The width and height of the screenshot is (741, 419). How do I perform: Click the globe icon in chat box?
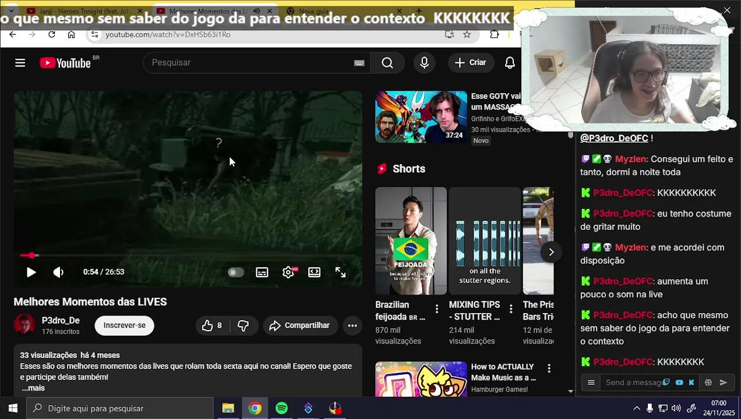(x=708, y=382)
